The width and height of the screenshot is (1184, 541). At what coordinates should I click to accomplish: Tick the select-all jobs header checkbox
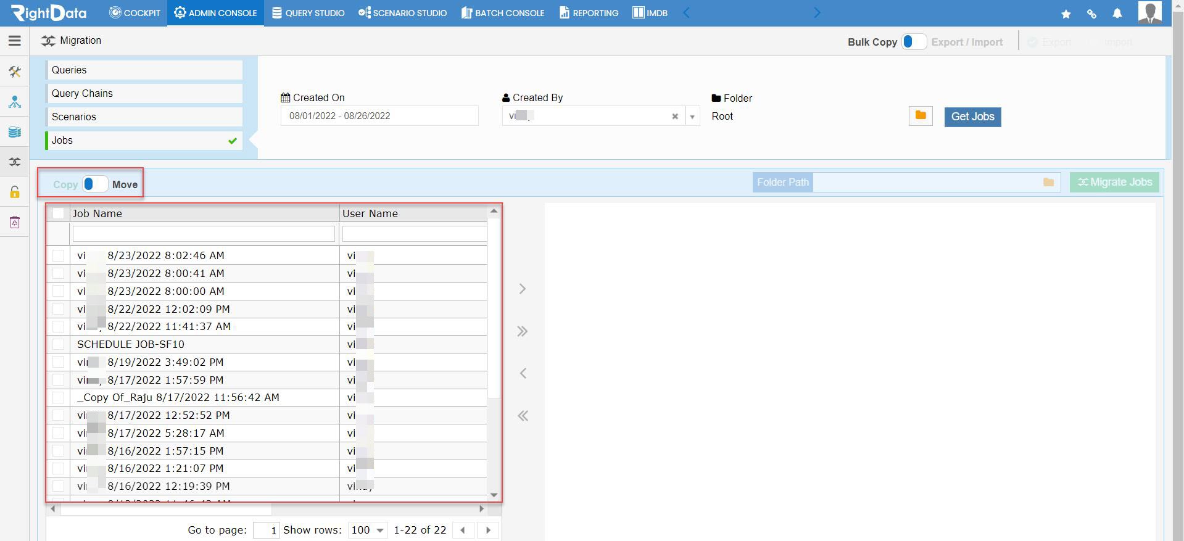tap(59, 213)
